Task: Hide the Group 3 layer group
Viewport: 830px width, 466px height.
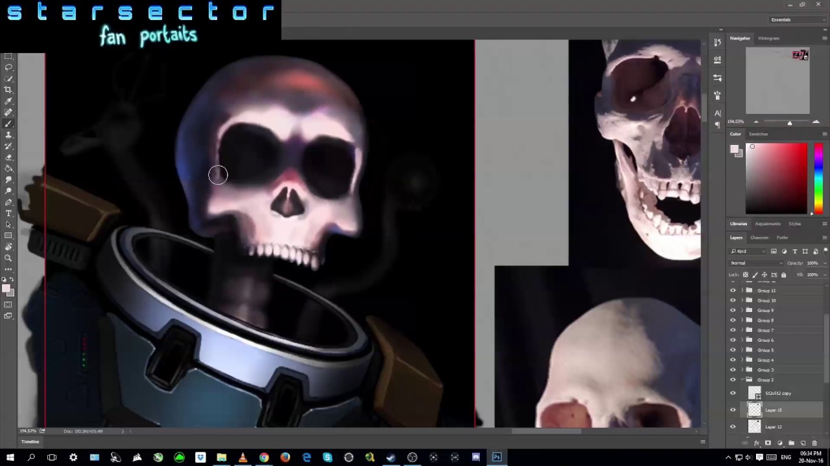Action: tap(733, 370)
